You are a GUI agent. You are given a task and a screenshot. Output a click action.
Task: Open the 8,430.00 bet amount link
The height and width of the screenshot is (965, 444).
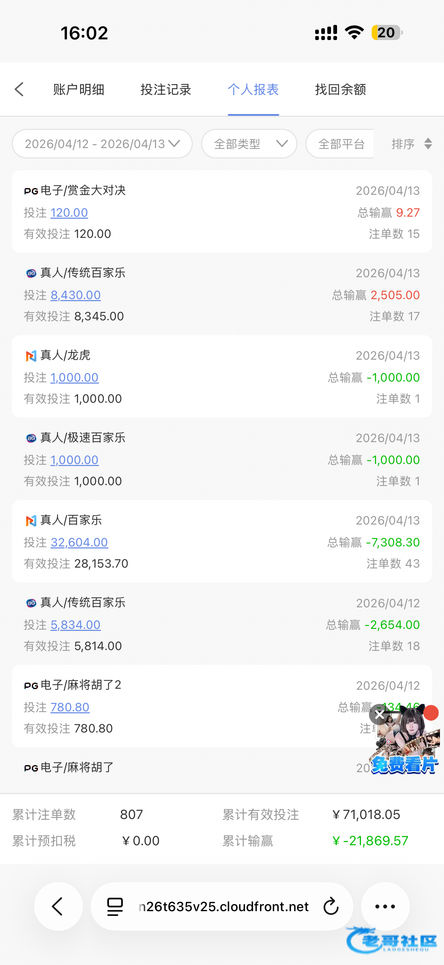click(x=76, y=295)
